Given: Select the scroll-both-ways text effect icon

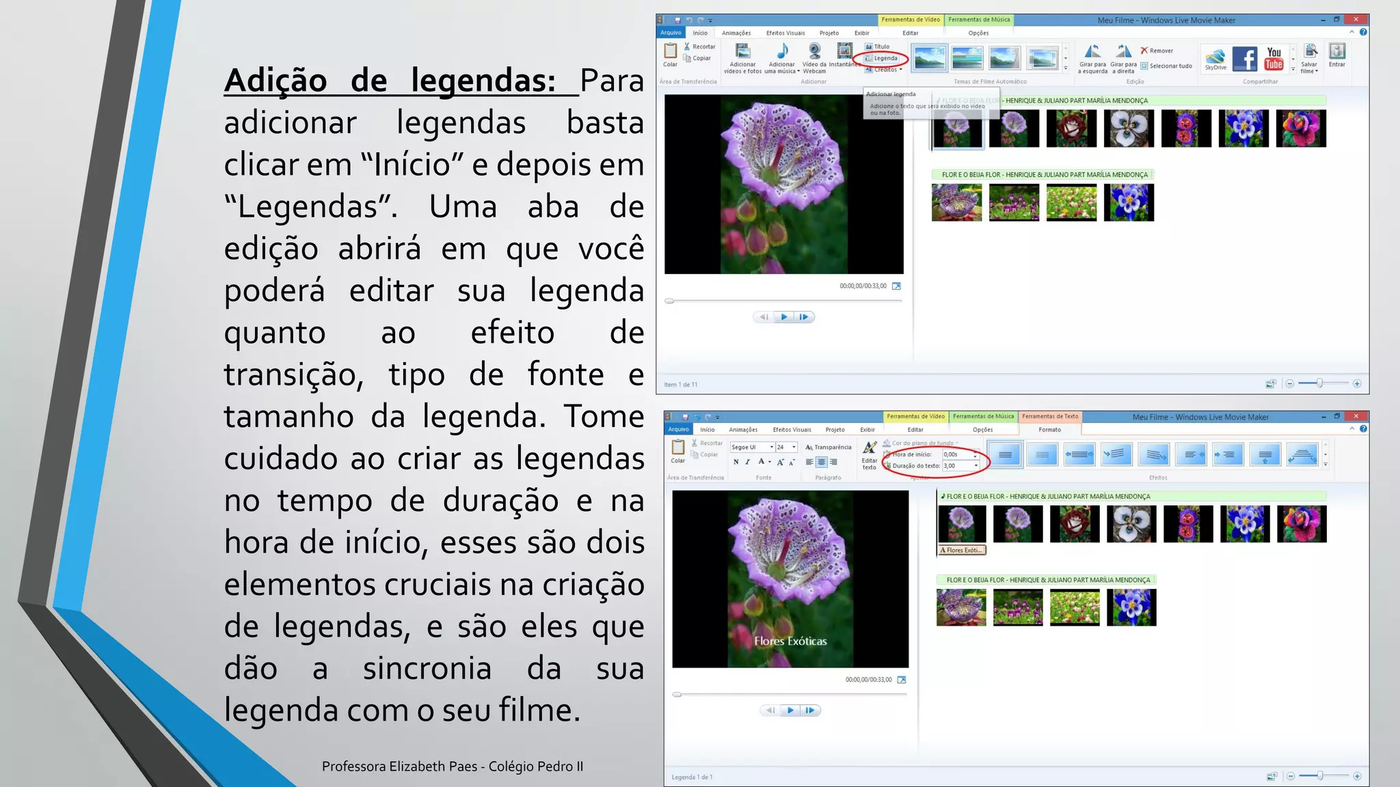Looking at the screenshot, I should click(1079, 454).
